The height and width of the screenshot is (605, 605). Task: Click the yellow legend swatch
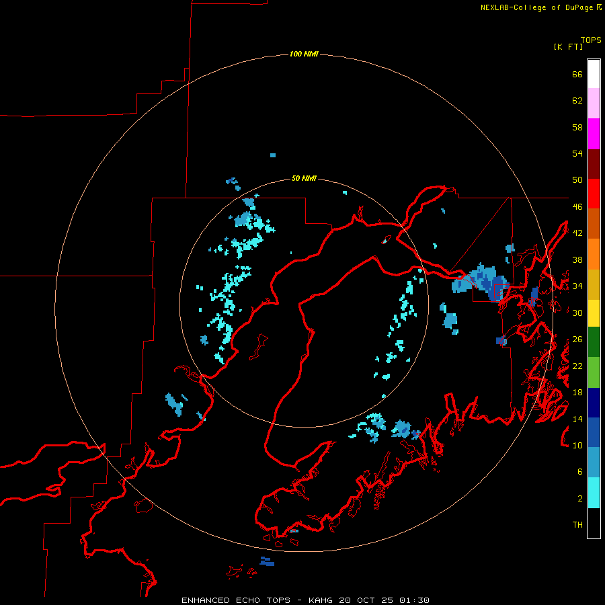coord(594,313)
